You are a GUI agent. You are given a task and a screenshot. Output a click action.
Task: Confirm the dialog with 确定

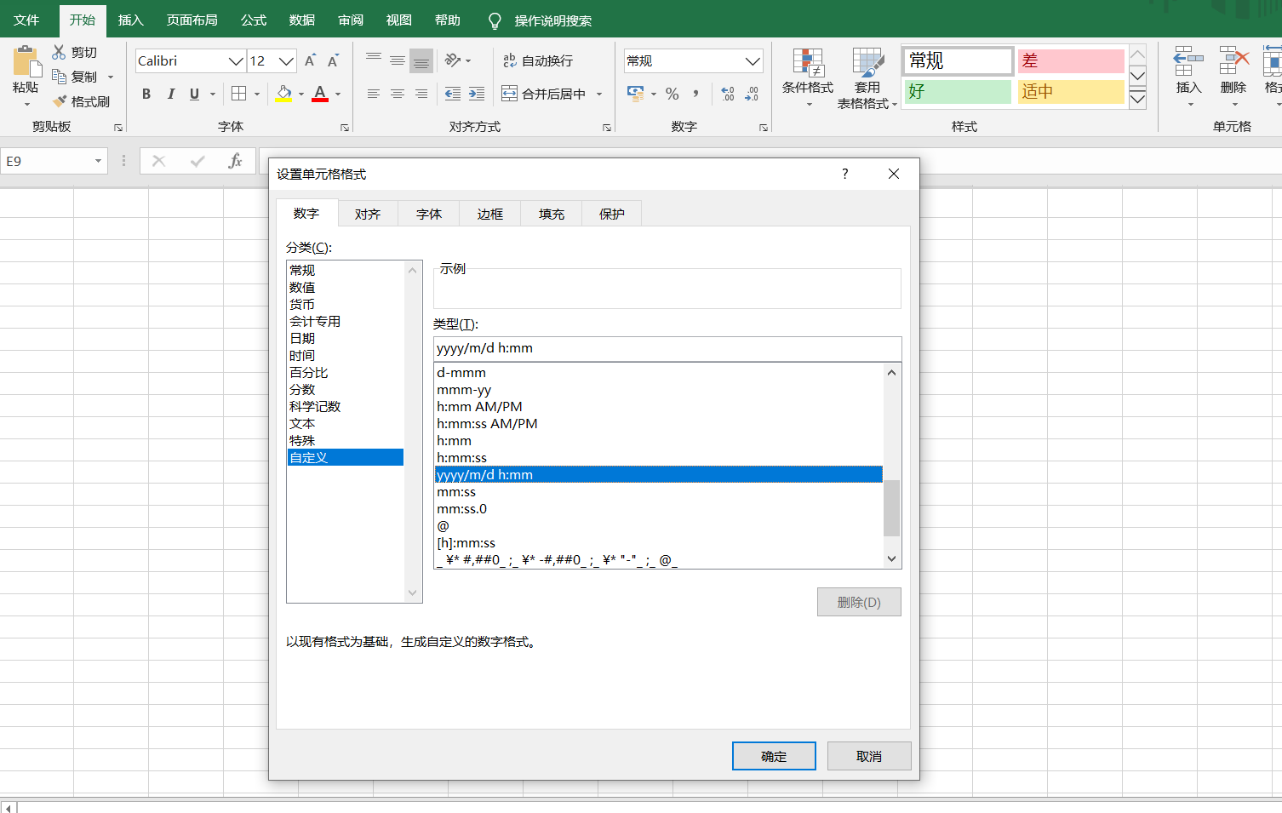774,756
